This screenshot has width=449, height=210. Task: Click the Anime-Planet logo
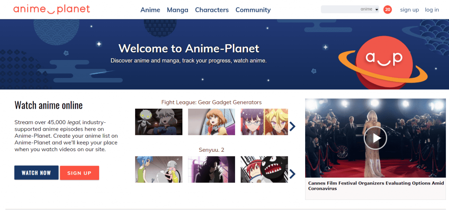pyautogui.click(x=52, y=9)
